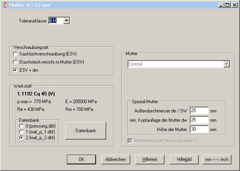The height and width of the screenshot is (171, 240).
Task: Toggle Mutterwerkstoff berücksichtigen checkbox
Action: 130,140
